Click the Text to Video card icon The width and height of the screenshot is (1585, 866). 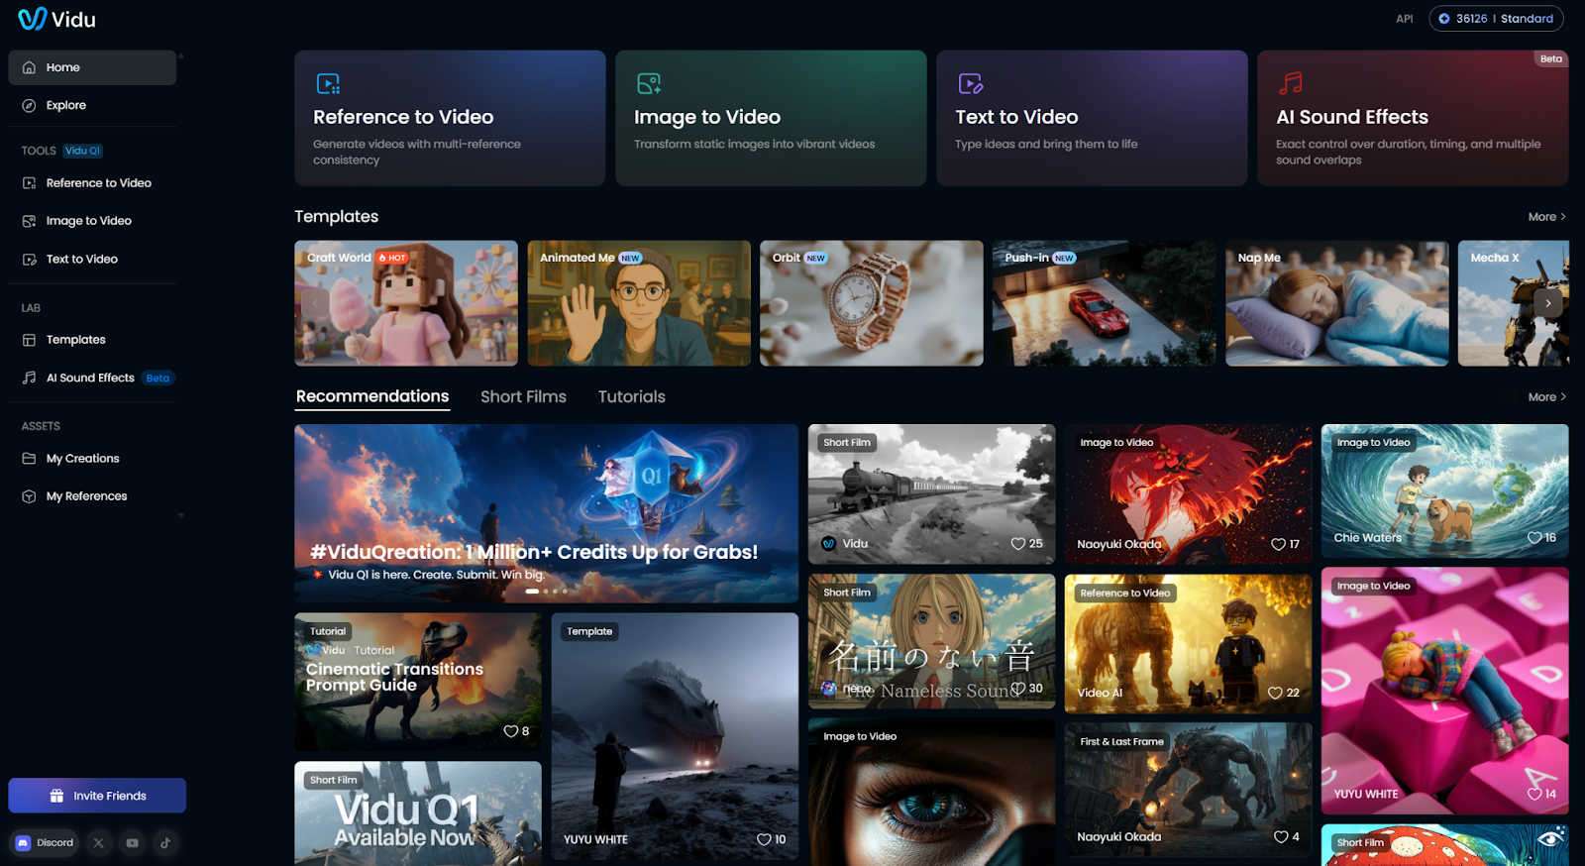point(970,83)
